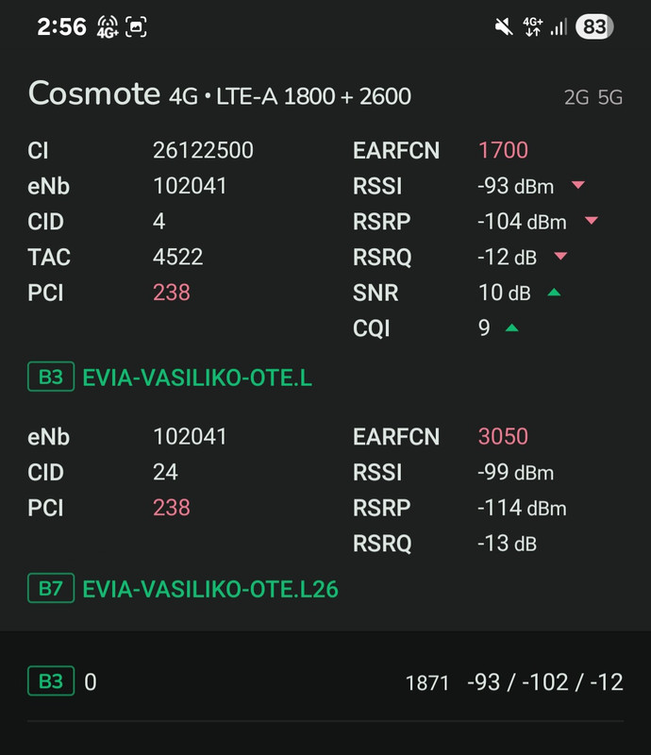This screenshot has height=755, width=651.
Task: Tap the B3 band badge beside EVIA-VASILIKO-OTE.L
Action: pos(51,377)
